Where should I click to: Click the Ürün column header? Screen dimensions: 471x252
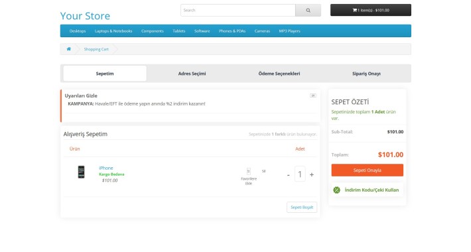tap(74, 149)
